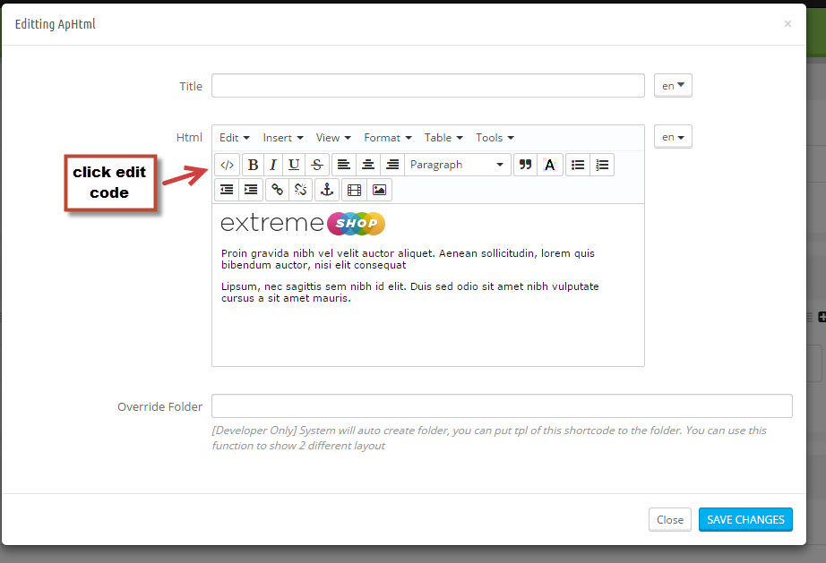Toggle italic formatting
826x563 pixels.
coord(273,165)
